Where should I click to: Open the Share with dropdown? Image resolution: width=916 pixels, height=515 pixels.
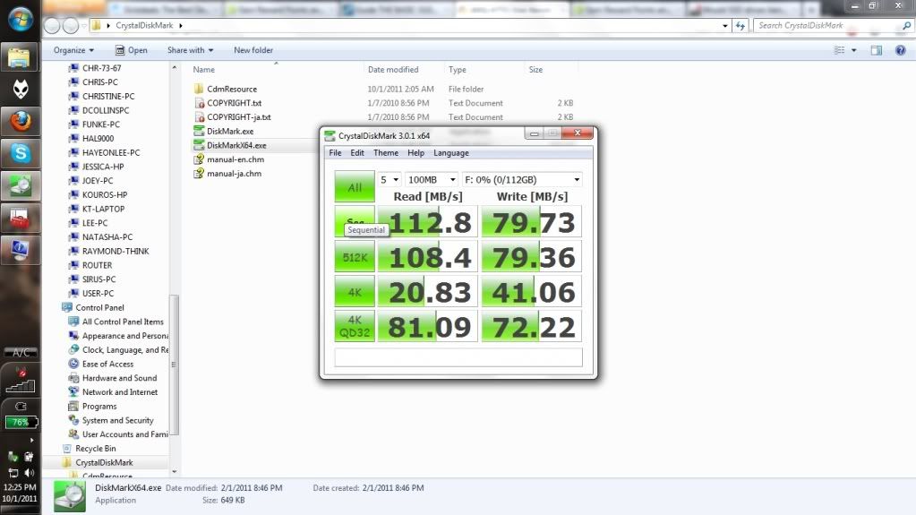pos(191,50)
